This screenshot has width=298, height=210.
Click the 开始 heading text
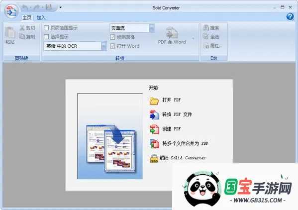pos(153,88)
